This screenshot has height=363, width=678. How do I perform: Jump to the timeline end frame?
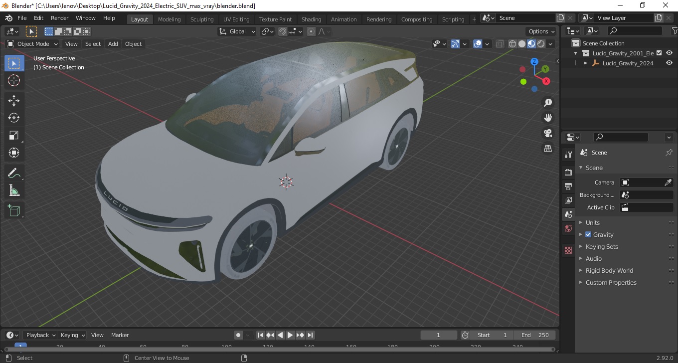point(310,335)
